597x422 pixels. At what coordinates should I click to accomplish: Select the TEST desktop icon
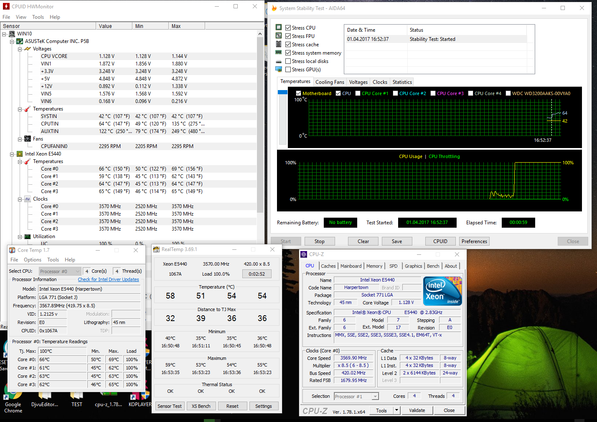(77, 399)
